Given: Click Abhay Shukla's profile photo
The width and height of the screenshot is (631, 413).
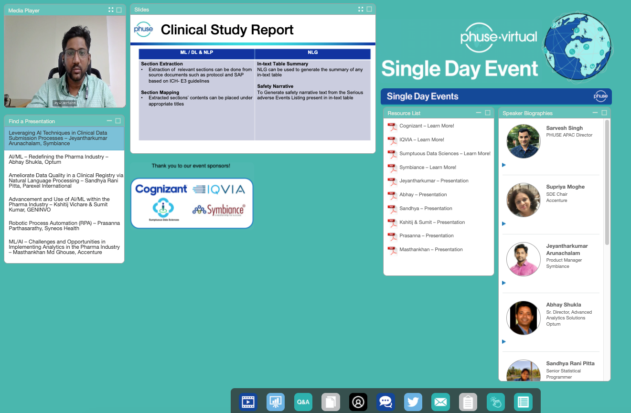Looking at the screenshot, I should (x=523, y=318).
